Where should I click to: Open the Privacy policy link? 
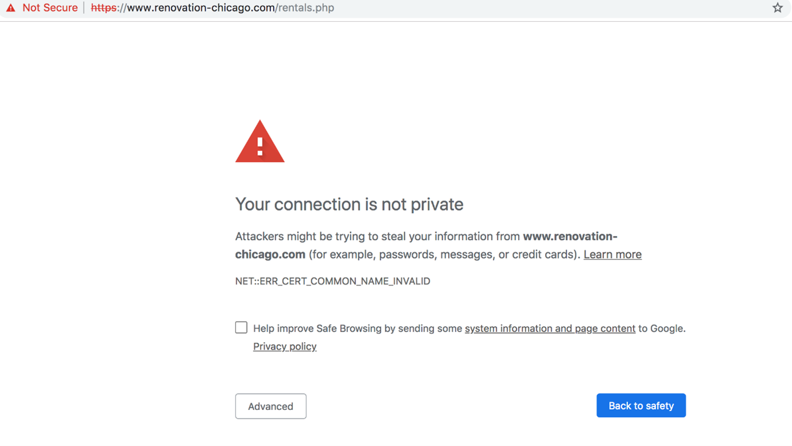(285, 346)
